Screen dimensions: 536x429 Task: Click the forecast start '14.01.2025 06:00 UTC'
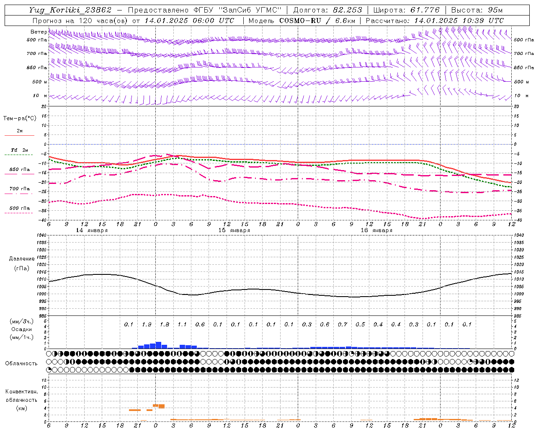(190, 21)
